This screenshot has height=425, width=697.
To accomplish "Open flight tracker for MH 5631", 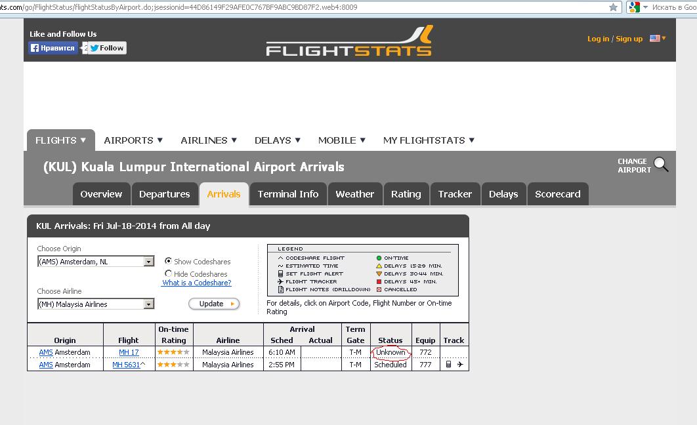I will [x=460, y=365].
